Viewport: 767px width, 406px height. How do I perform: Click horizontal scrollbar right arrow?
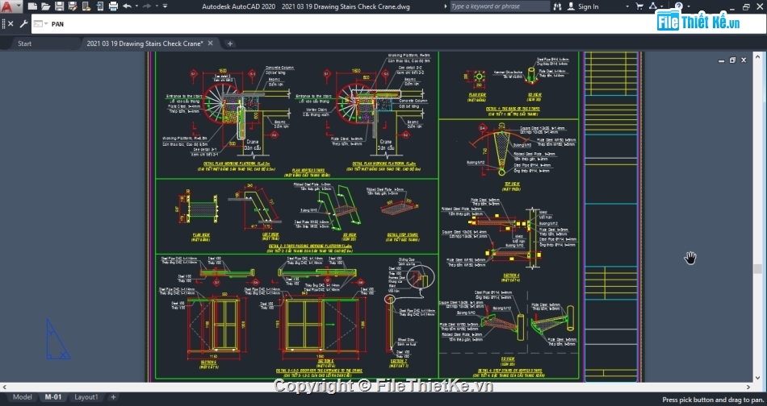[748, 387]
